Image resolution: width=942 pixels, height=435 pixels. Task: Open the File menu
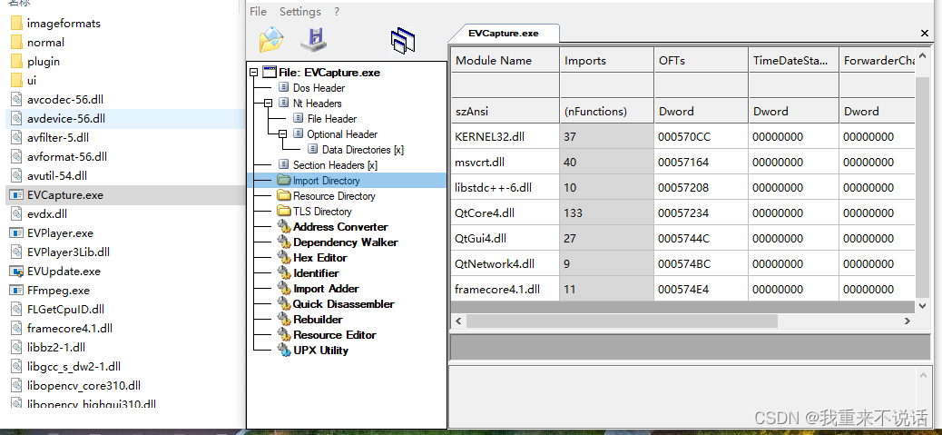click(x=259, y=12)
